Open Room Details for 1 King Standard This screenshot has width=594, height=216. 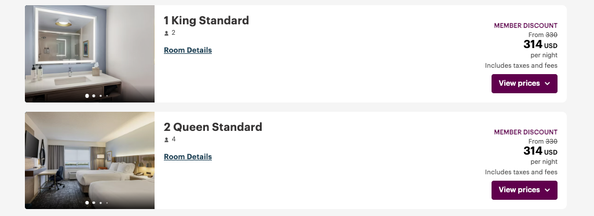188,50
